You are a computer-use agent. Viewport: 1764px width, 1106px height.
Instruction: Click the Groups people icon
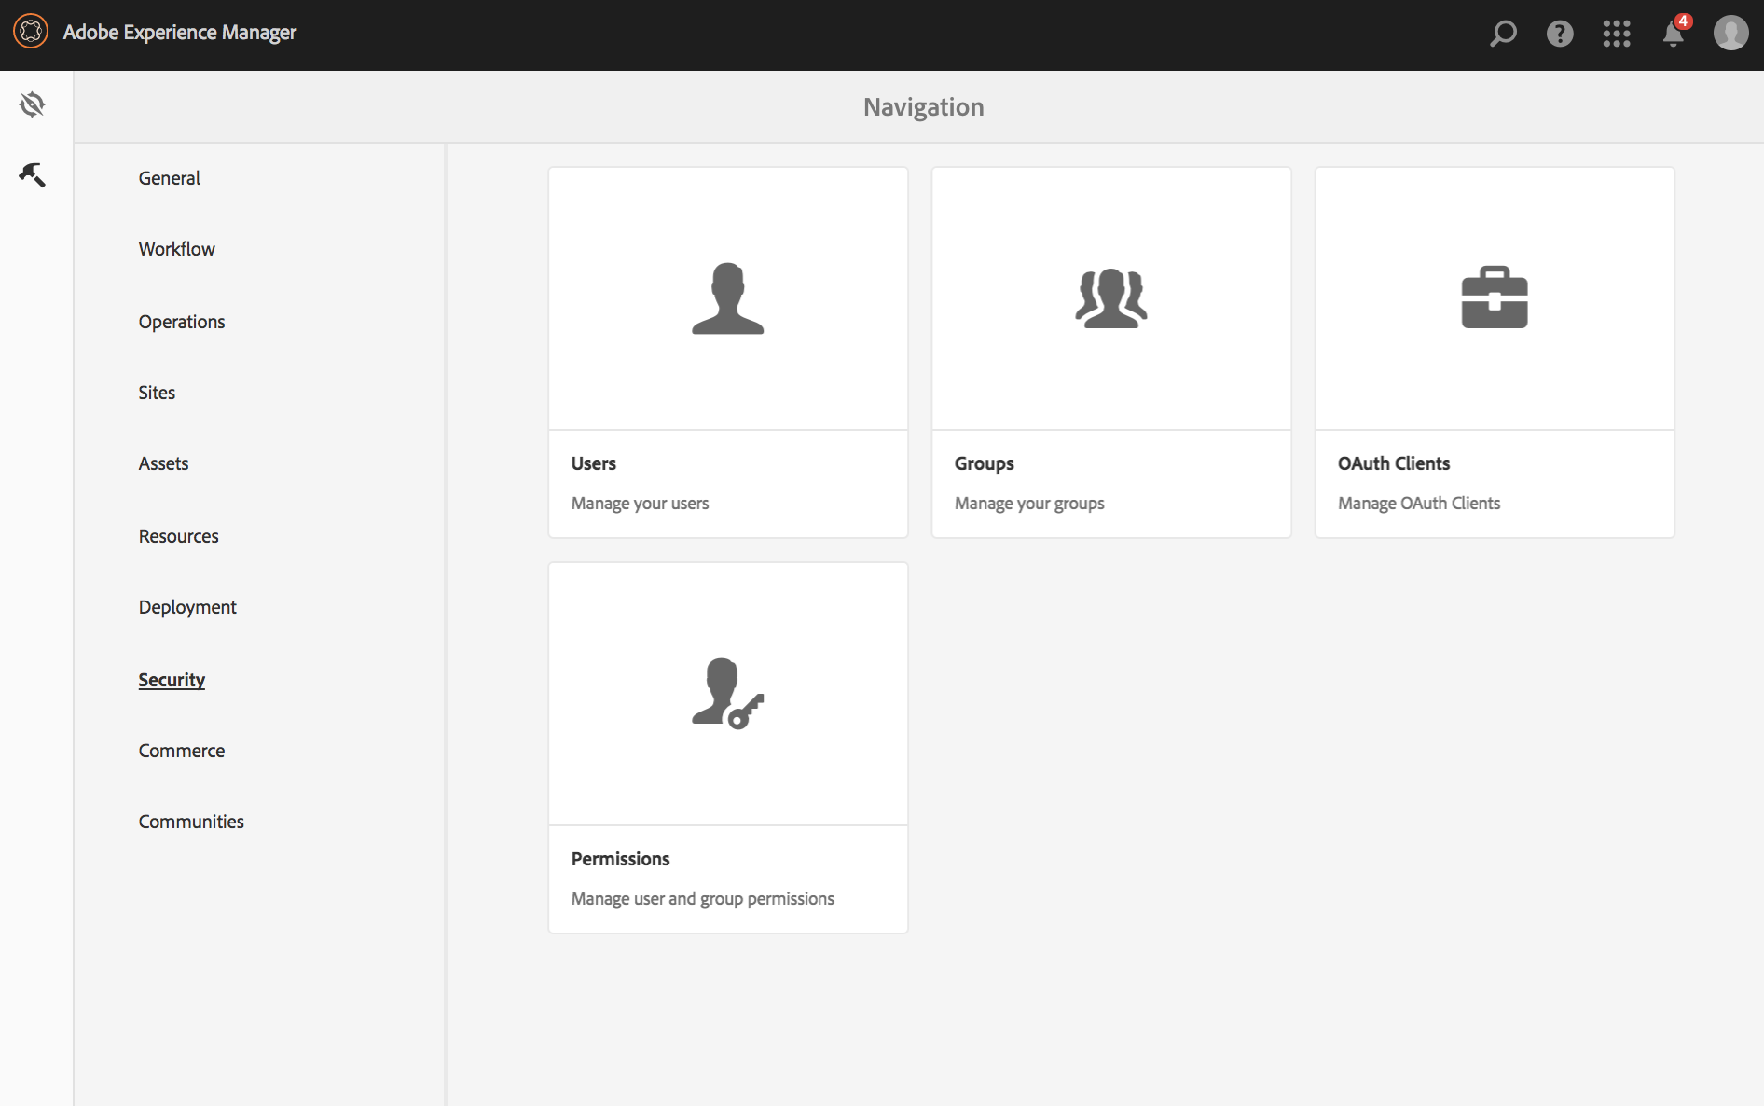pos(1111,298)
